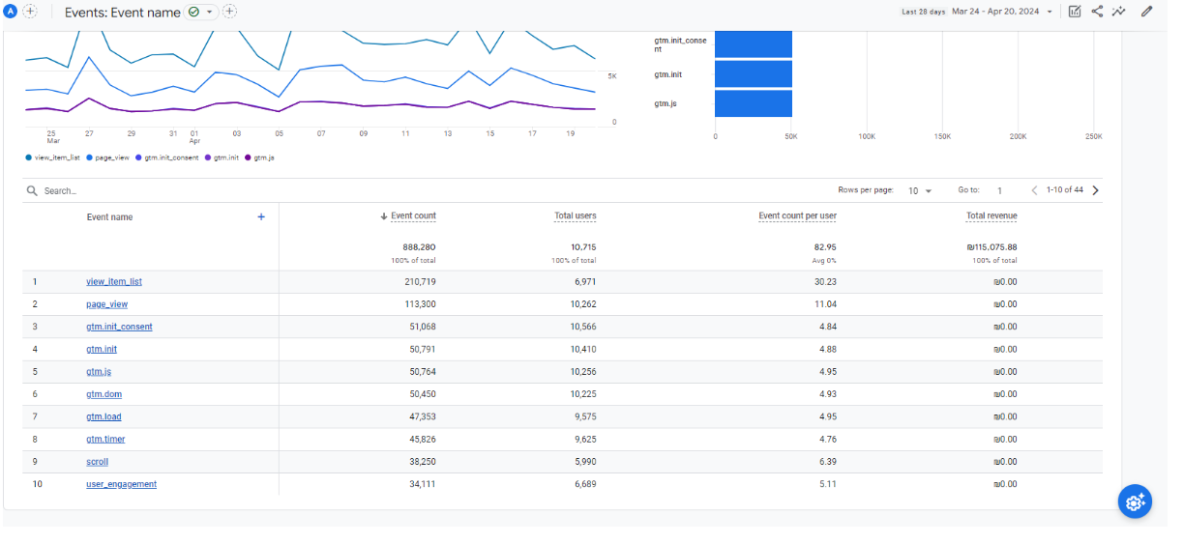Screen dimensions: 1184x544
Task: Add a secondary dimension with the blue plus
Action: [261, 216]
